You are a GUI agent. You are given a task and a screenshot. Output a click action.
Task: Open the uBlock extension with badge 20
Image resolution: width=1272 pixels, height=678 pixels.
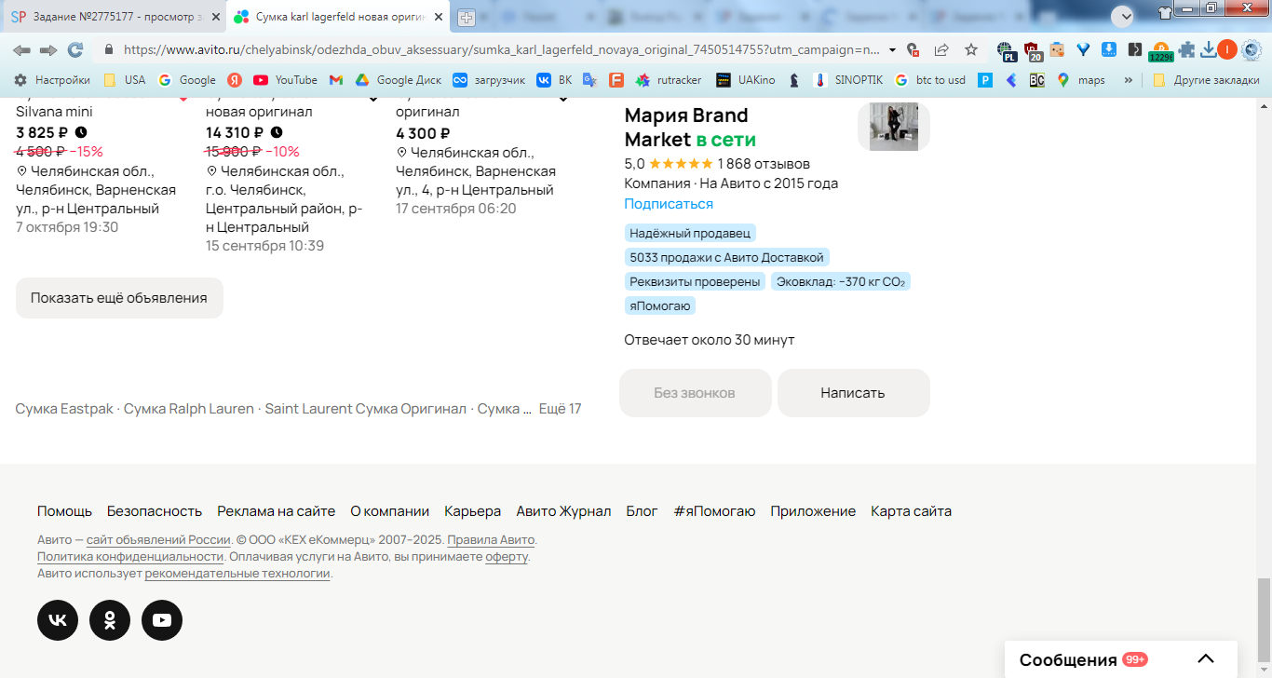[x=1032, y=50]
